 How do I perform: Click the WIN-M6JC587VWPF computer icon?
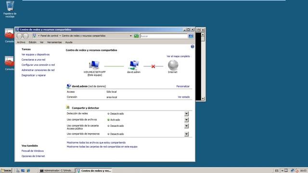[x=94, y=65]
